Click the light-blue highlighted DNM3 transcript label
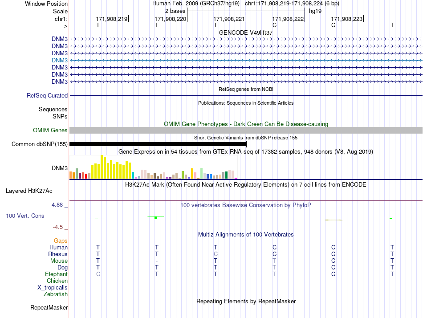 pos(60,60)
